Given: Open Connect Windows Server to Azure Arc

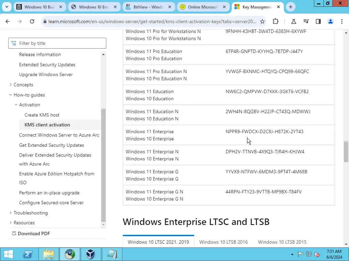Looking at the screenshot, I should (59, 135).
